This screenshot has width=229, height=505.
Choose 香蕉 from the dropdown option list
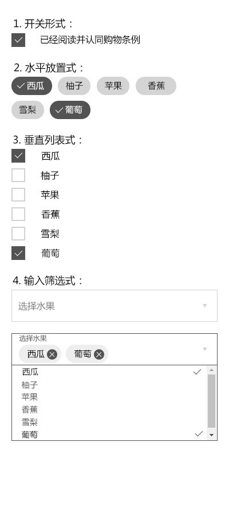(x=109, y=410)
